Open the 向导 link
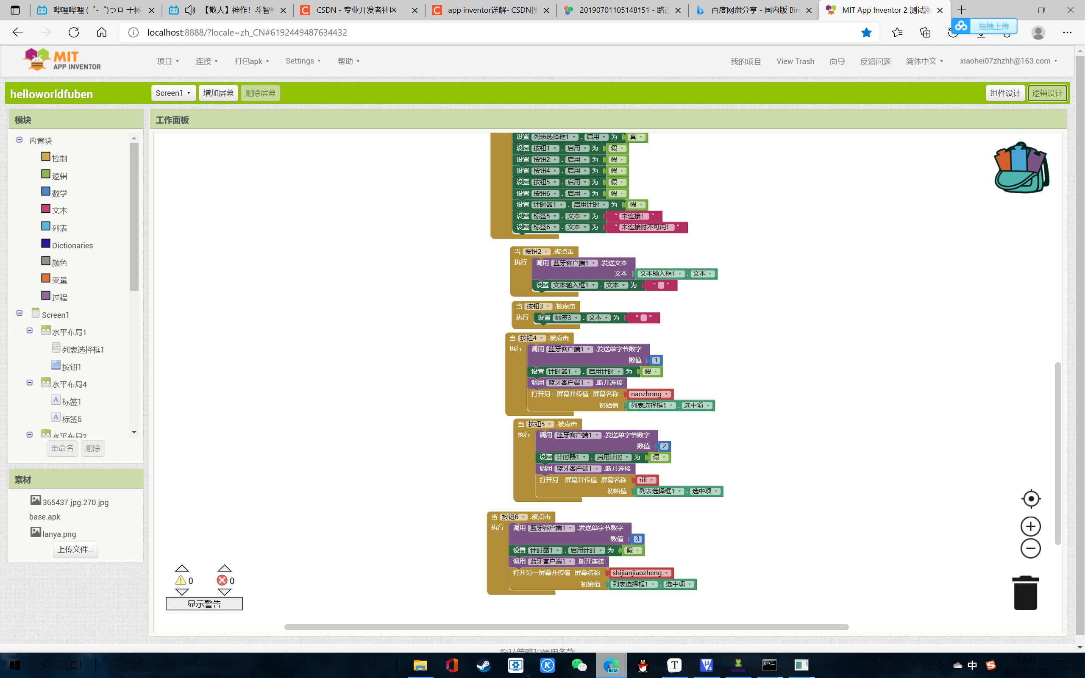 pos(837,61)
